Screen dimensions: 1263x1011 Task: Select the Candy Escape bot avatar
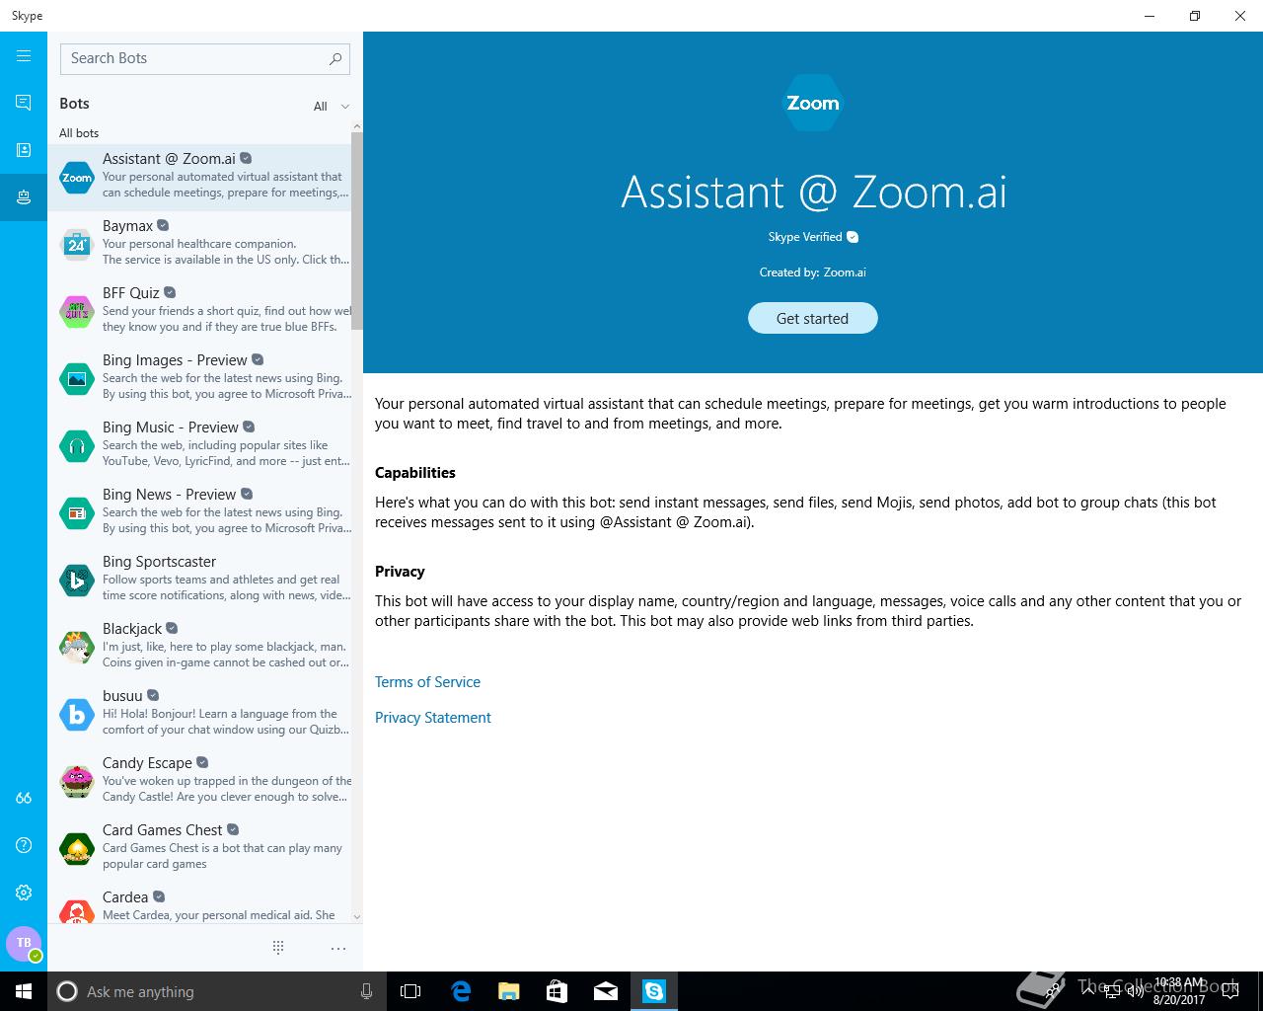tap(77, 782)
